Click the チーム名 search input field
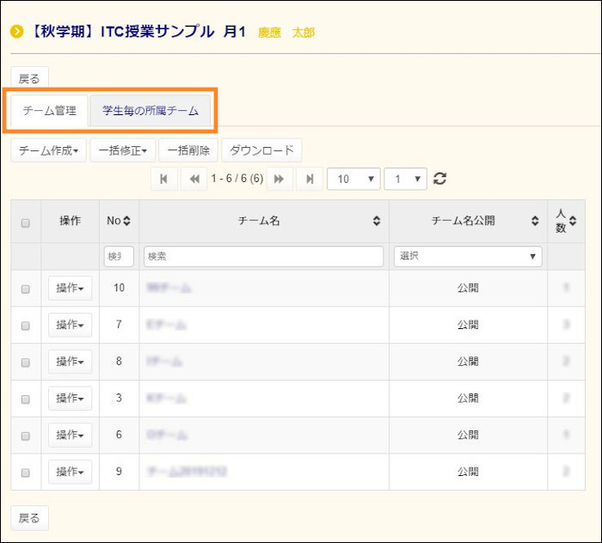The width and height of the screenshot is (602, 543). pyautogui.click(x=263, y=256)
